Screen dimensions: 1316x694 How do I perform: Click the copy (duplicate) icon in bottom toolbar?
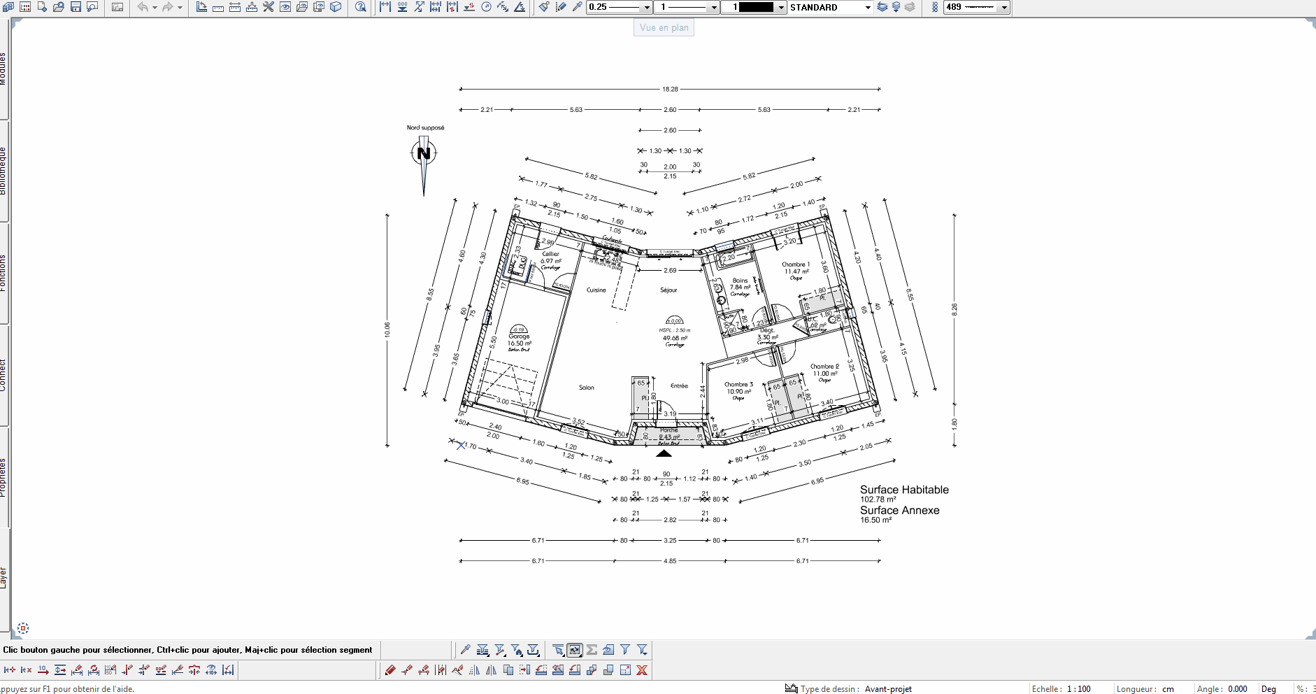508,670
